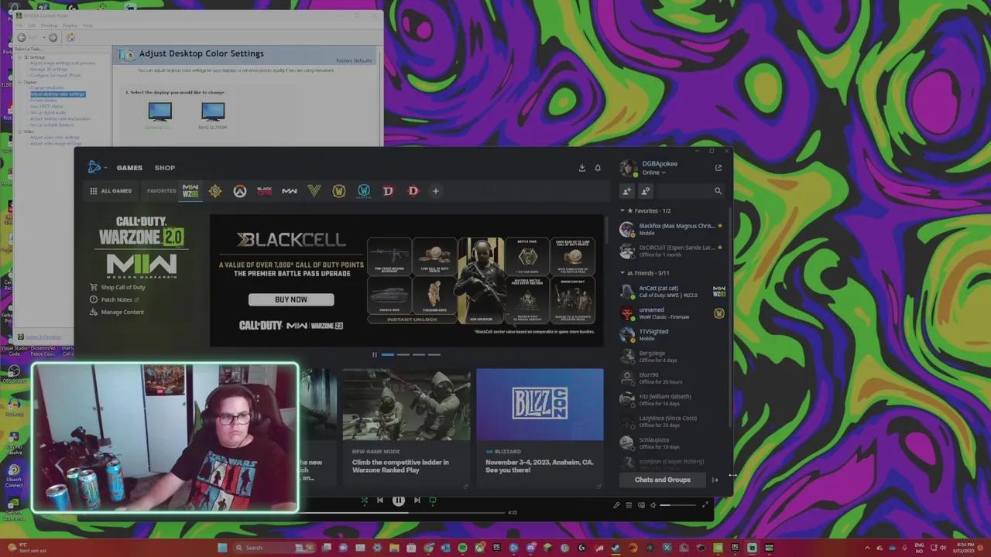Screen dimensions: 991x557
Task: Adjust the music player volume slider
Action: coord(677,505)
